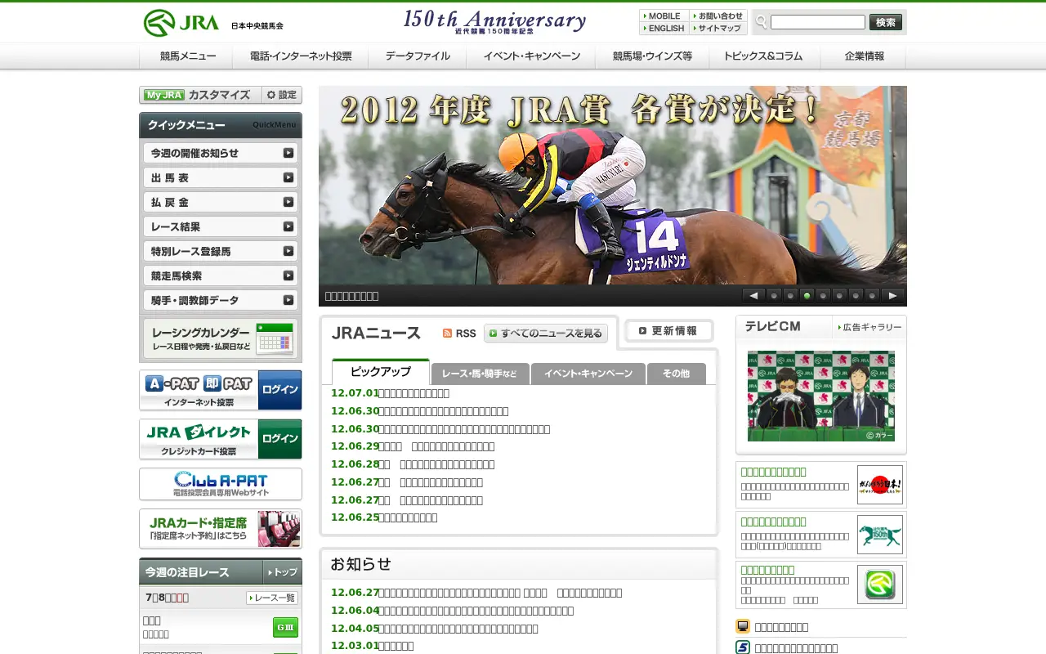The image size is (1046, 654).
Task: Select the イベント・キャンペーン news tab
Action: [588, 374]
